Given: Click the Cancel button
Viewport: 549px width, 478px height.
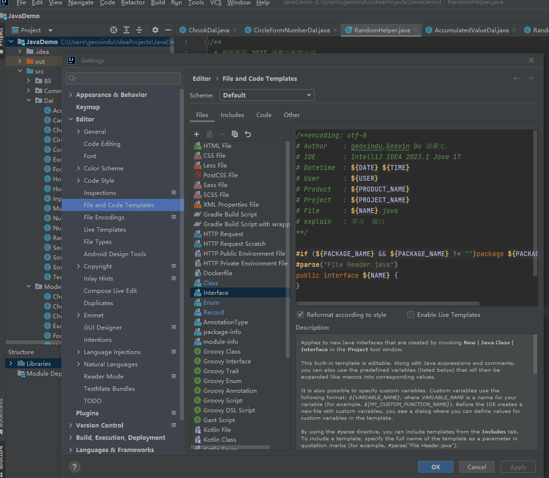Looking at the screenshot, I should [476, 467].
